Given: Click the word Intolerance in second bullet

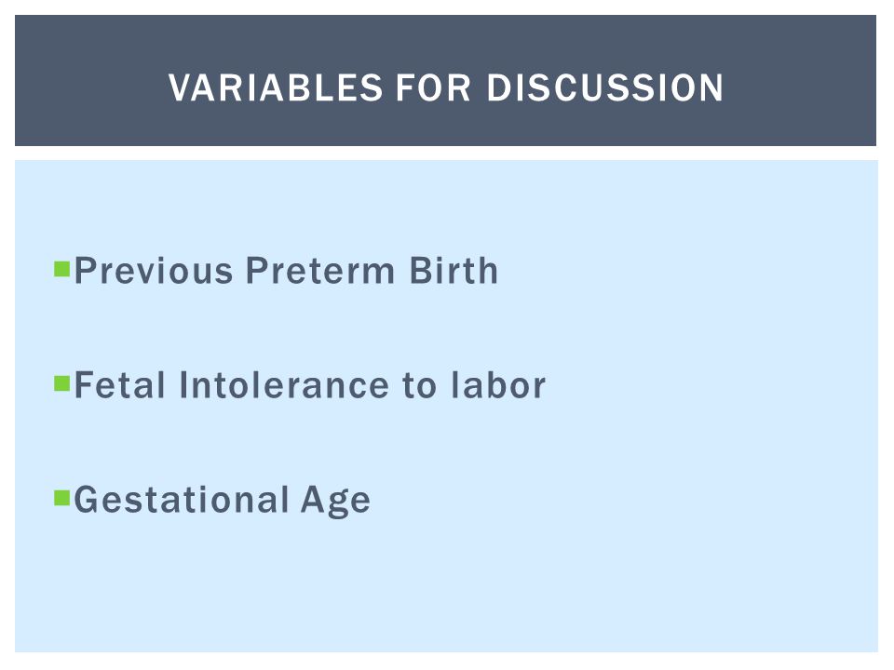Looking at the screenshot, I should click(x=285, y=385).
